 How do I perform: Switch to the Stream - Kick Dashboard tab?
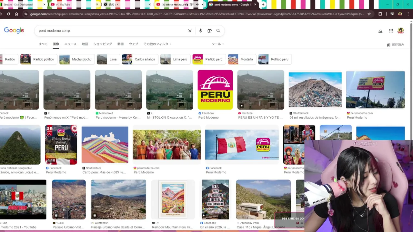tap(21, 5)
